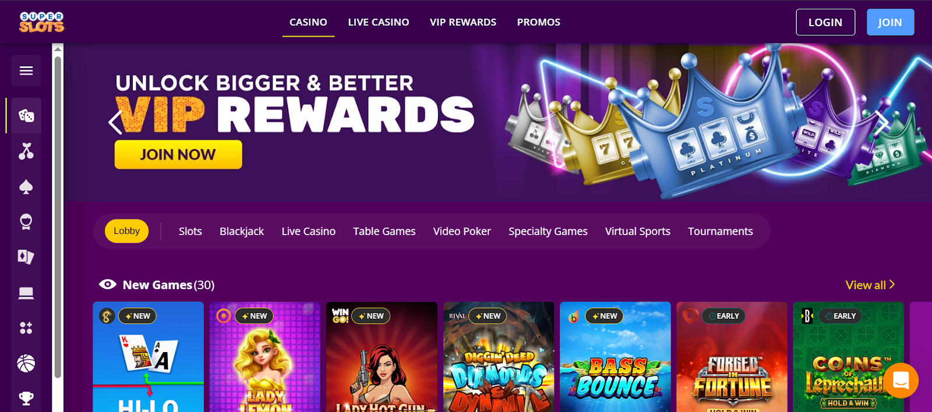The width and height of the screenshot is (932, 412).
Task: Click the Super Slots logo
Action: point(42,22)
